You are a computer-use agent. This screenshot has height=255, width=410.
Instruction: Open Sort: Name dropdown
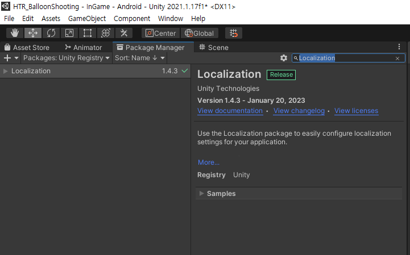tap(140, 58)
